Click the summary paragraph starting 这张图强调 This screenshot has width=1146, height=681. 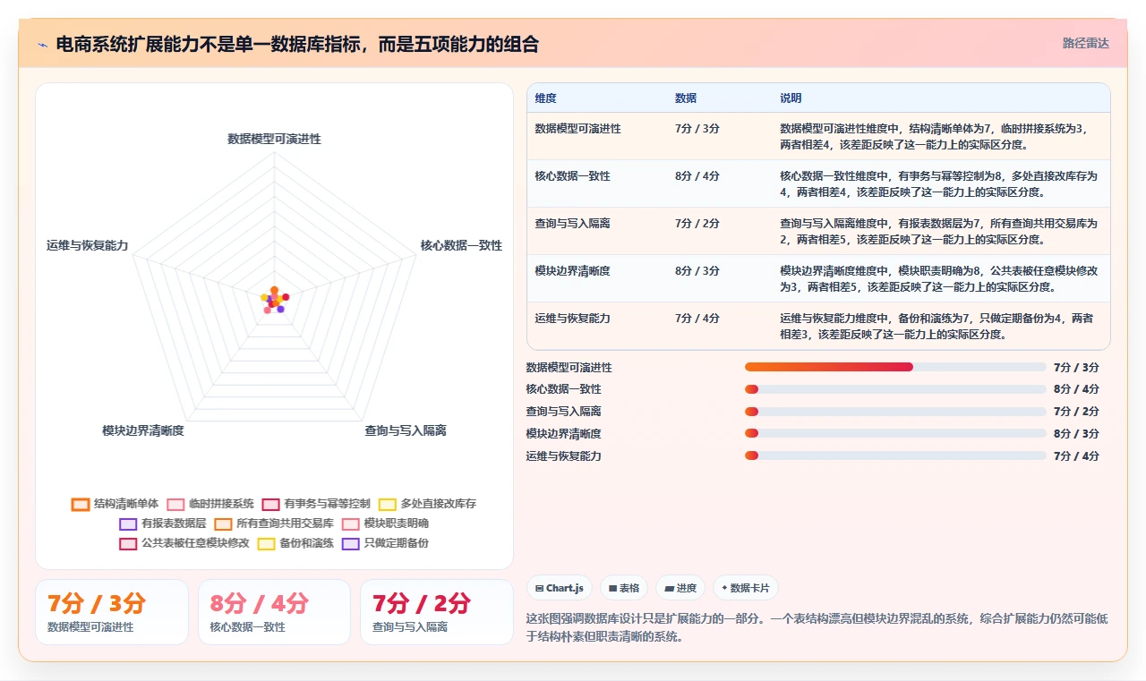pyautogui.click(x=817, y=627)
